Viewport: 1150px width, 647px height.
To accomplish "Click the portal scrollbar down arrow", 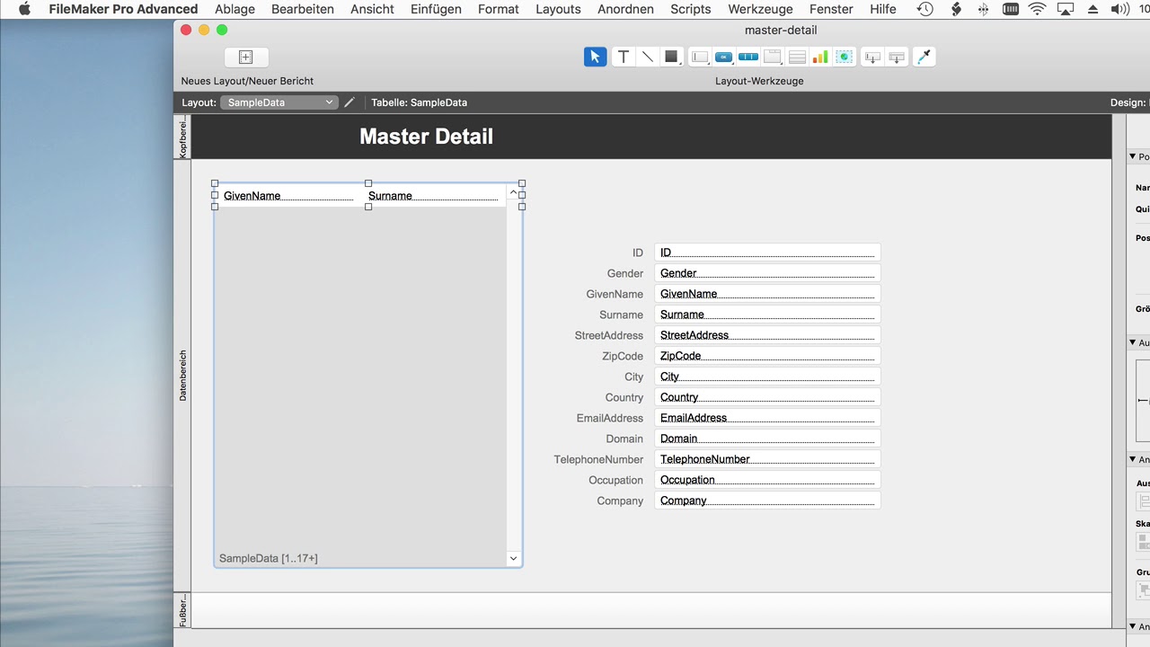I will click(x=514, y=558).
